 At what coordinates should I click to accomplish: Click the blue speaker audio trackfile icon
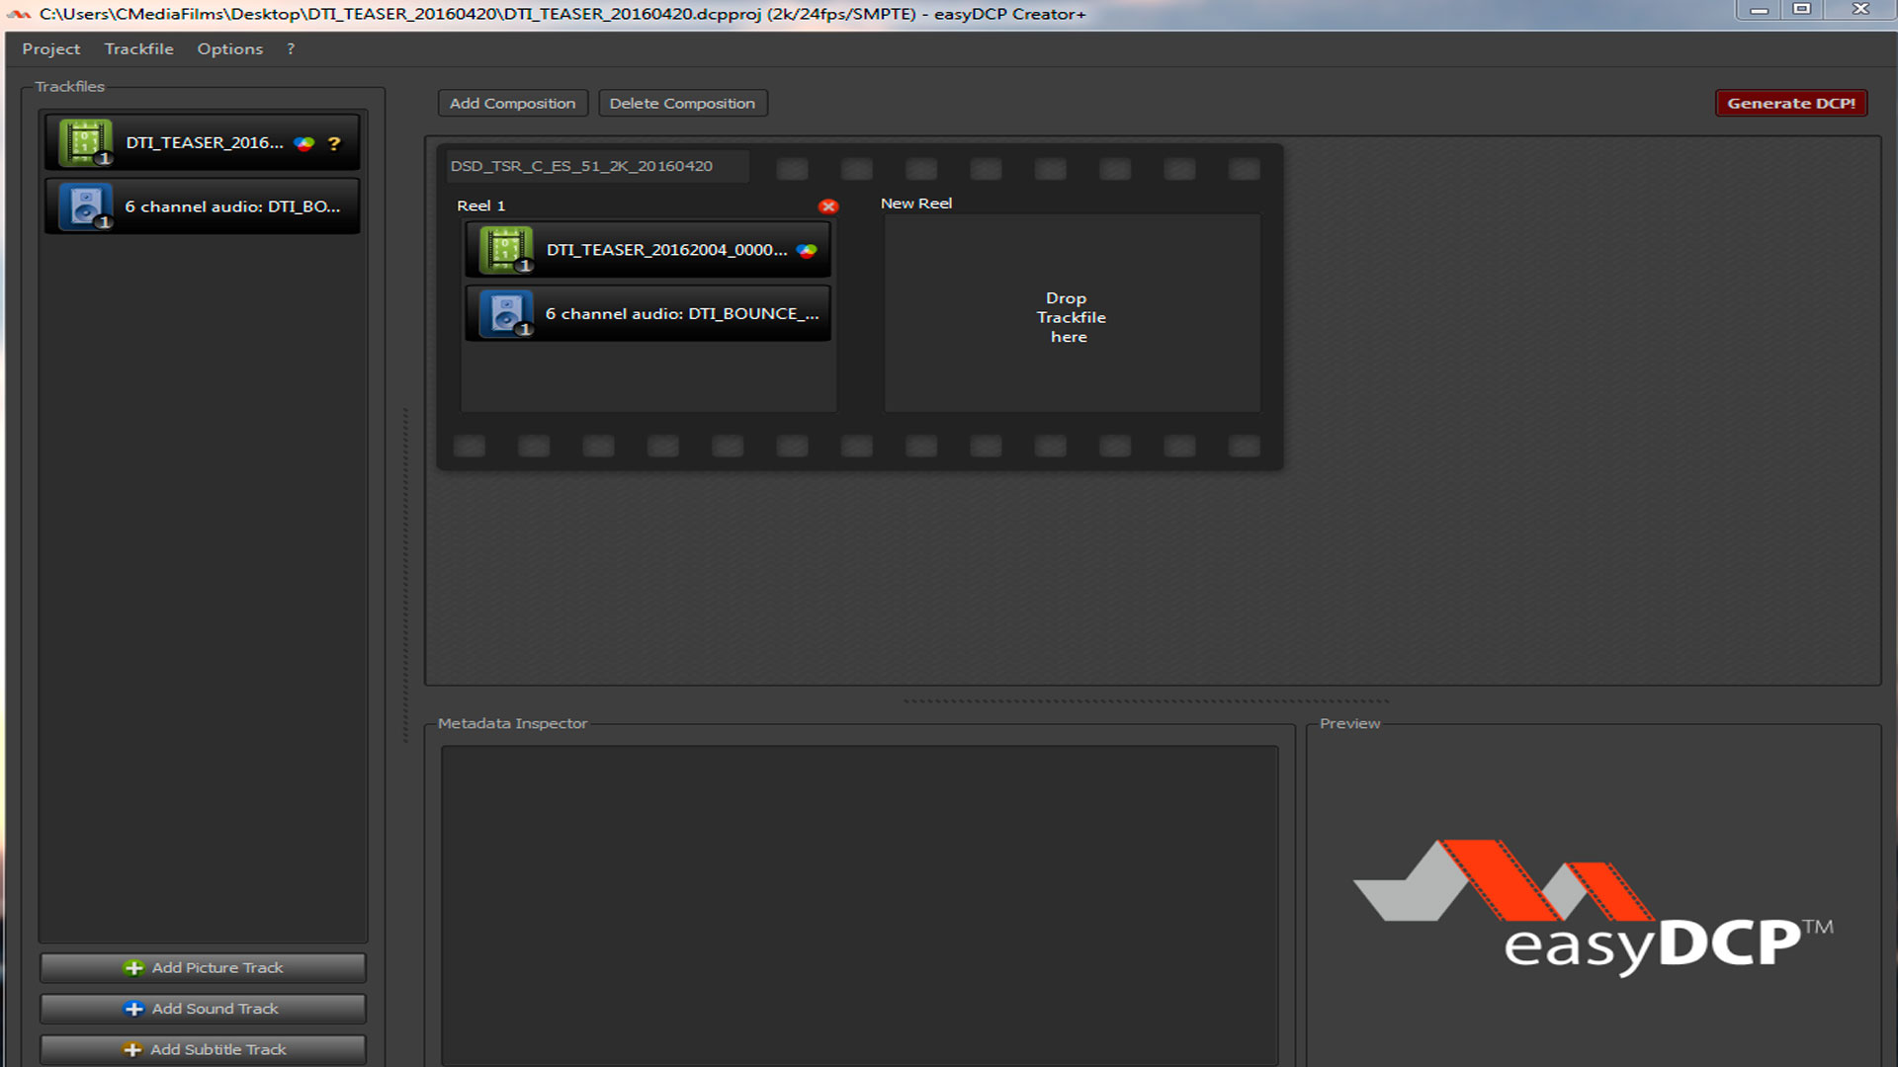click(x=85, y=206)
